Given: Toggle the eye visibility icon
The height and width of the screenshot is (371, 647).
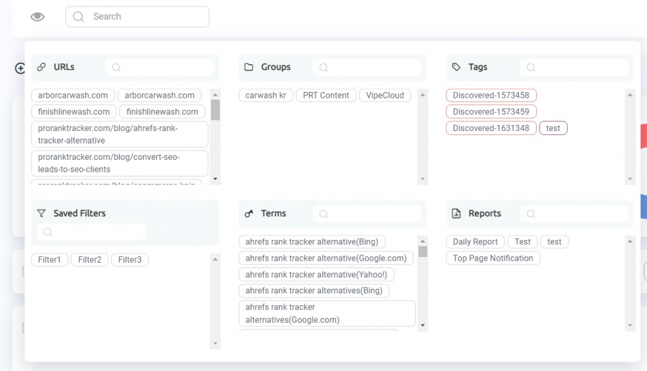Looking at the screenshot, I should click(37, 16).
